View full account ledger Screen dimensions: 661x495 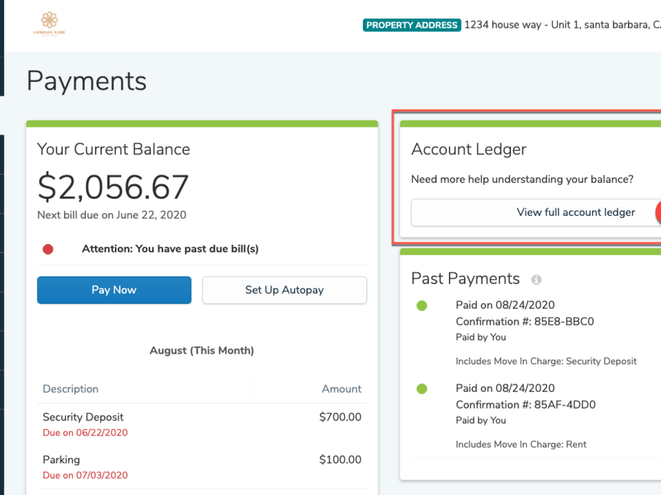pyautogui.click(x=536, y=213)
